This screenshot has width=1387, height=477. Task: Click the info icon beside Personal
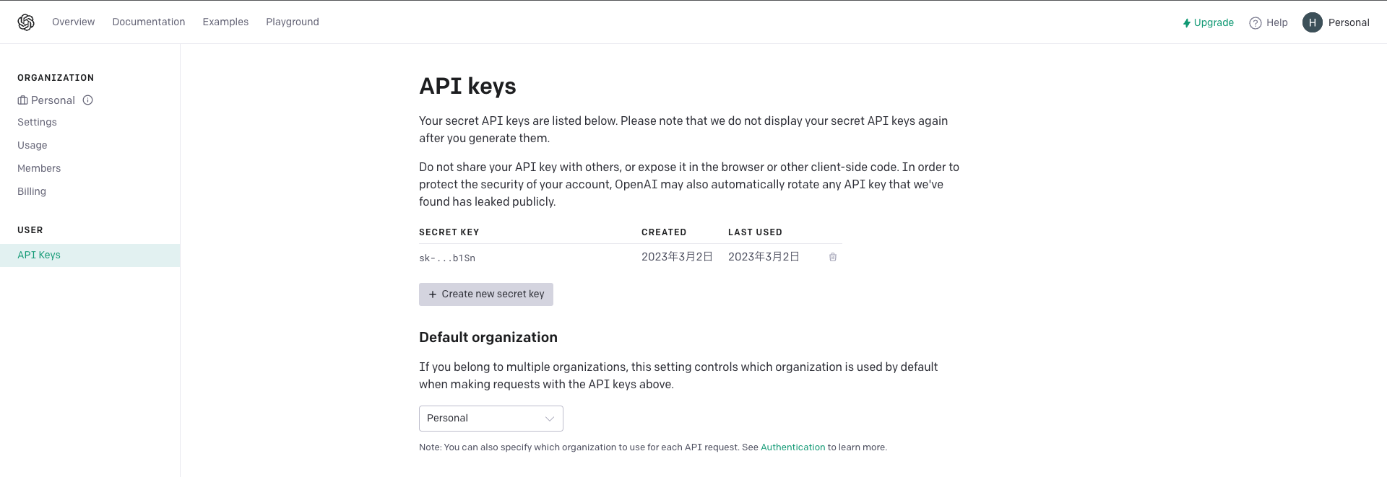[x=88, y=100]
